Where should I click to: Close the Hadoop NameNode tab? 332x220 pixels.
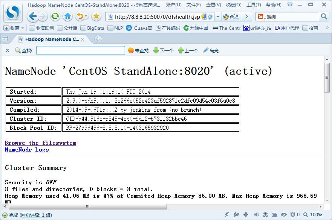tap(83, 39)
